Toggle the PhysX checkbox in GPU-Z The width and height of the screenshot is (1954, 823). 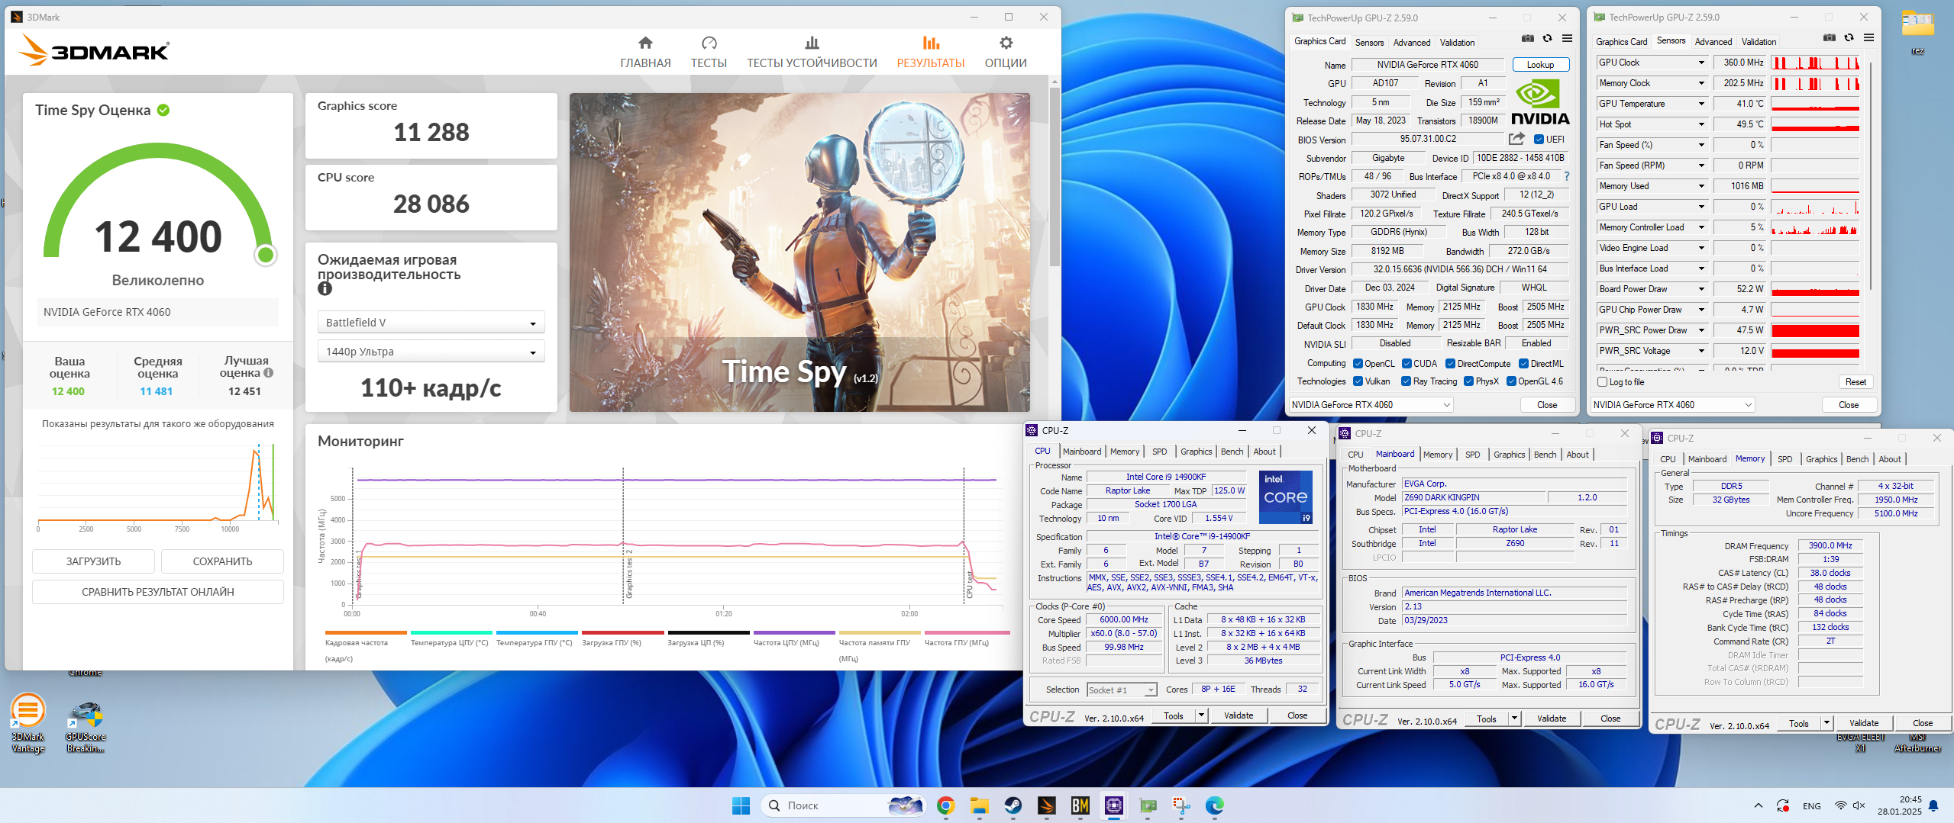pos(1468,381)
